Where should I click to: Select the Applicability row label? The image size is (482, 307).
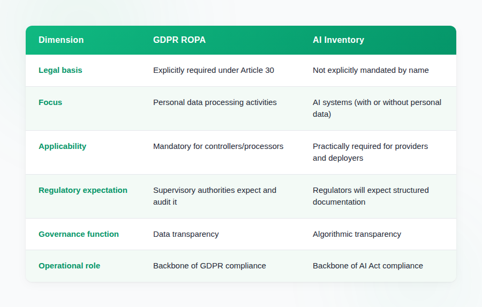point(62,146)
